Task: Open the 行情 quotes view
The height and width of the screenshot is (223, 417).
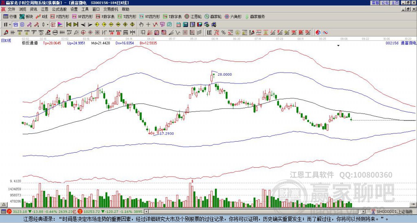Action: tap(10, 16)
